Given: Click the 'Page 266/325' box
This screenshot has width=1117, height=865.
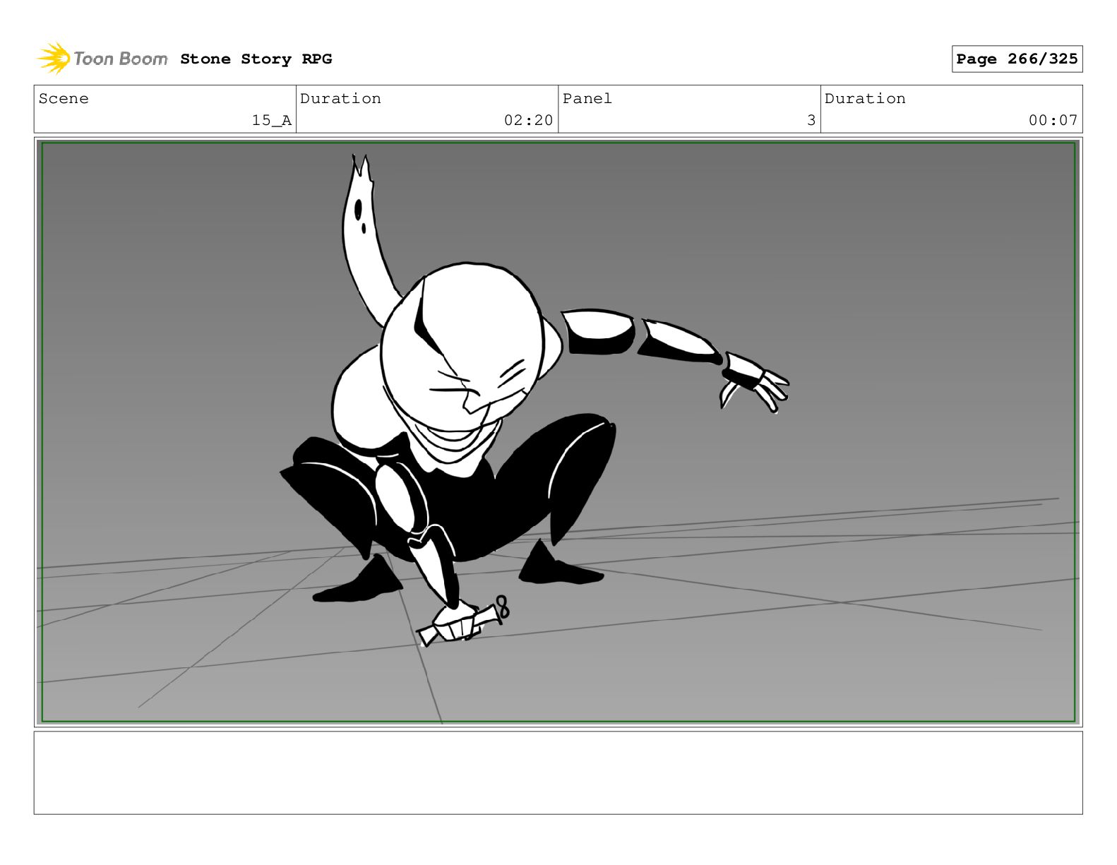Looking at the screenshot, I should (1017, 59).
